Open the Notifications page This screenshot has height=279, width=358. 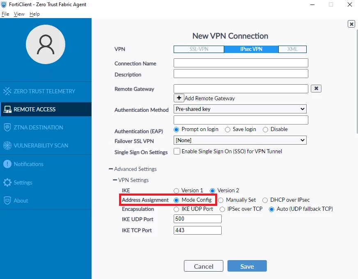click(46, 164)
